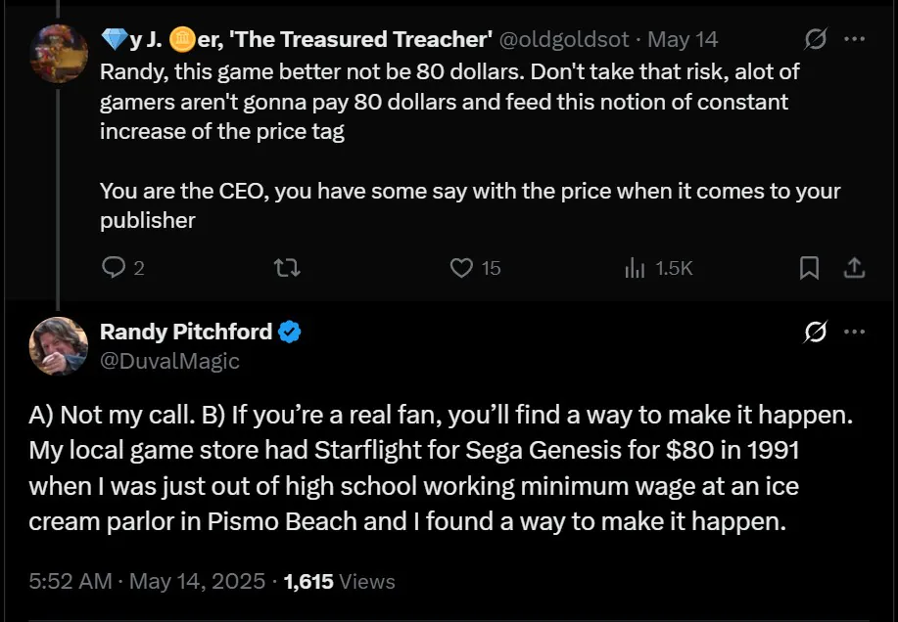
Task: Open the May 14 tweet date link
Action: [683, 40]
